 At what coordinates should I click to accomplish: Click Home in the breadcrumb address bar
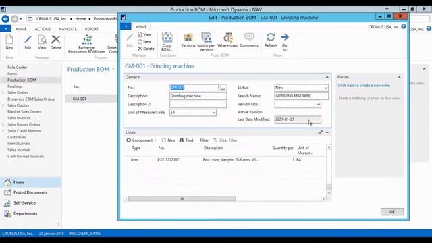click(x=80, y=19)
